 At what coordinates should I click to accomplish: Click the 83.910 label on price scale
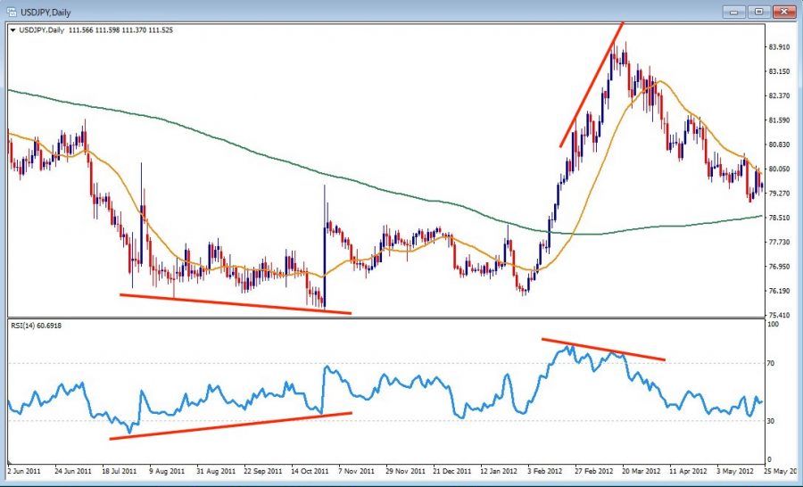click(x=781, y=47)
